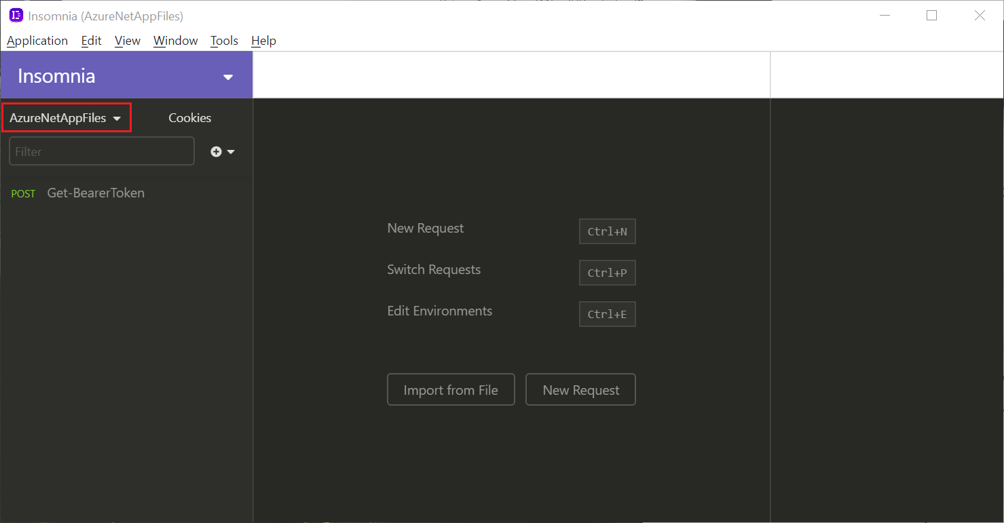The width and height of the screenshot is (1004, 523).
Task: Open the View menu
Action: click(128, 41)
